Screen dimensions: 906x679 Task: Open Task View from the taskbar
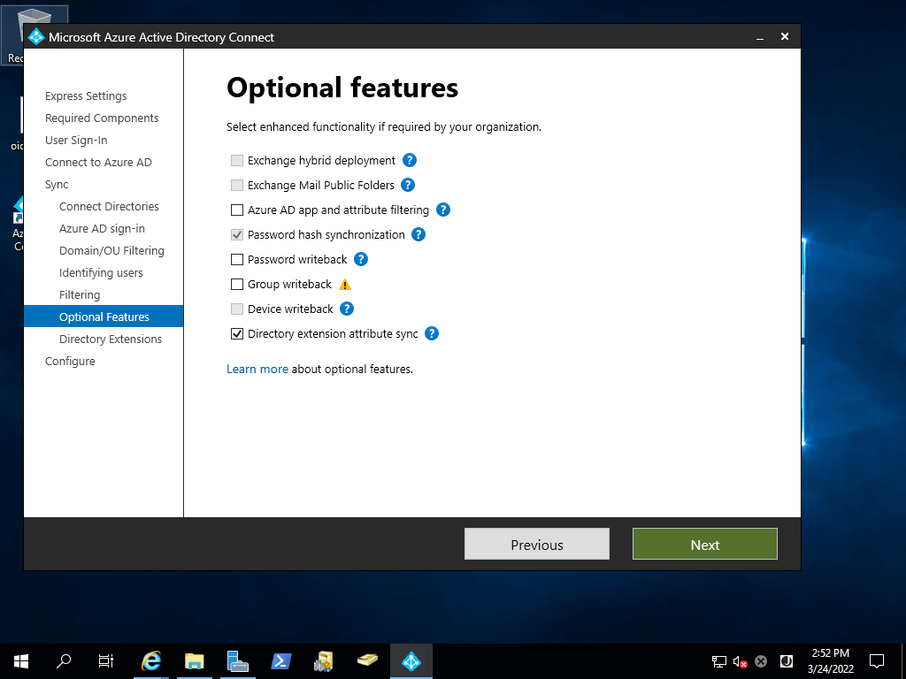click(106, 661)
